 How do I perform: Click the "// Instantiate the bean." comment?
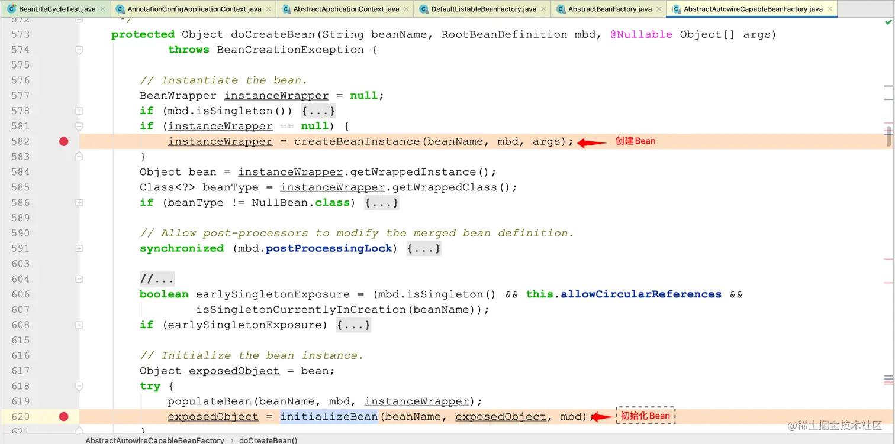point(224,80)
